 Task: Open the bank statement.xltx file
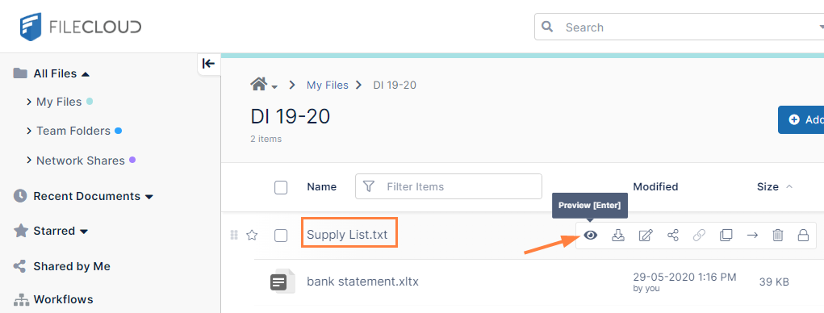point(362,282)
